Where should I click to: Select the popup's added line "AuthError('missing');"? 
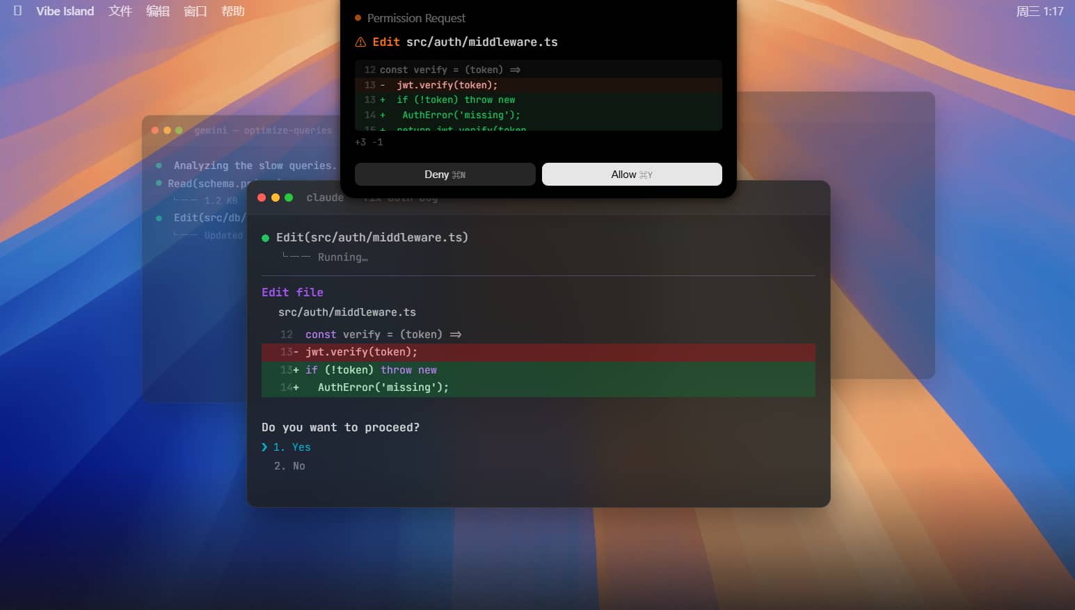(539, 115)
